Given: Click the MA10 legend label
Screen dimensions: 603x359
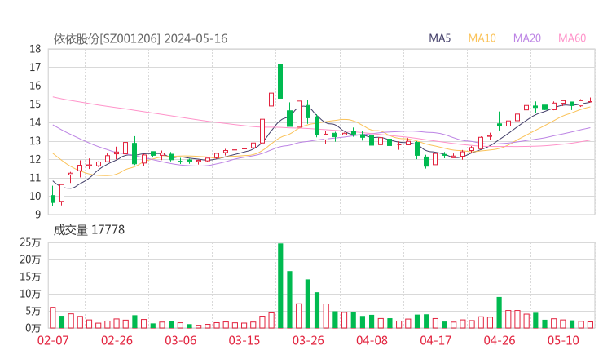Looking at the screenshot, I should coord(482,38).
